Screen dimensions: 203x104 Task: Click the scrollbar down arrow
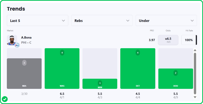coord(195,97)
